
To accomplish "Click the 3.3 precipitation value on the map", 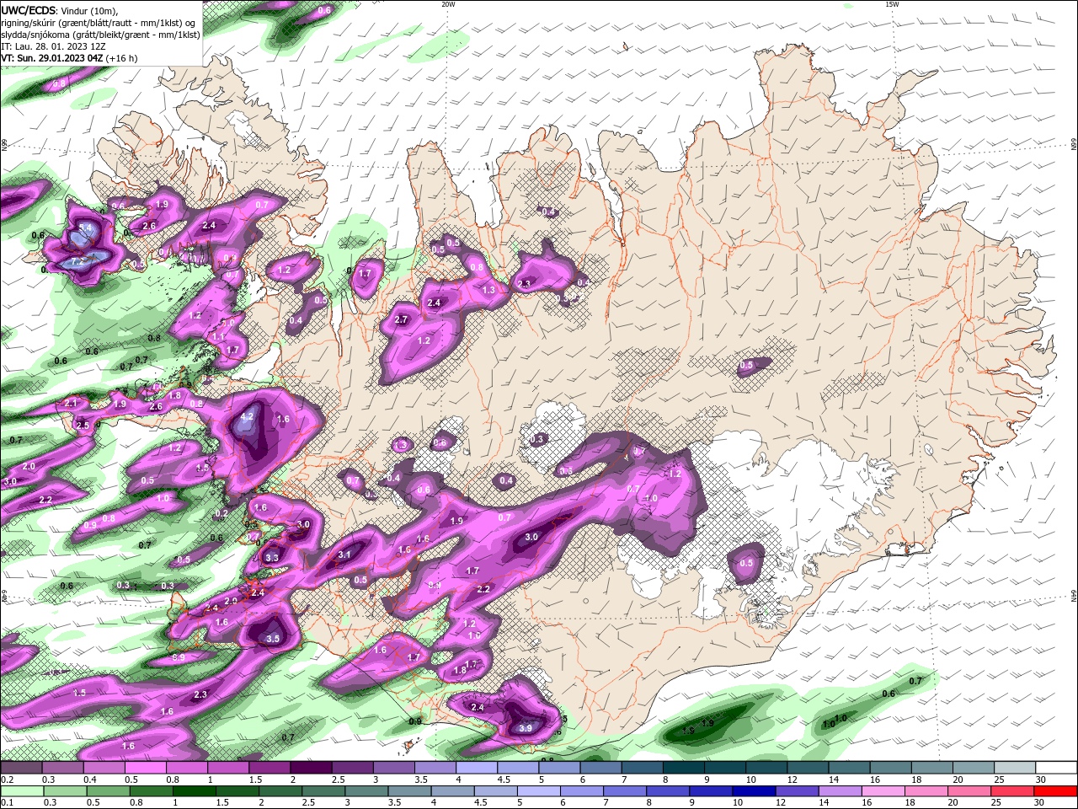I will pyautogui.click(x=272, y=558).
